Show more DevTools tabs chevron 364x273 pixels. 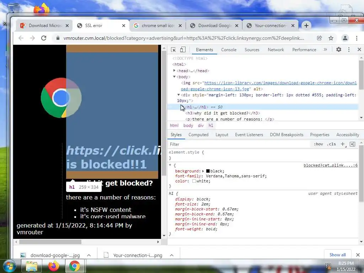tap(325, 49)
